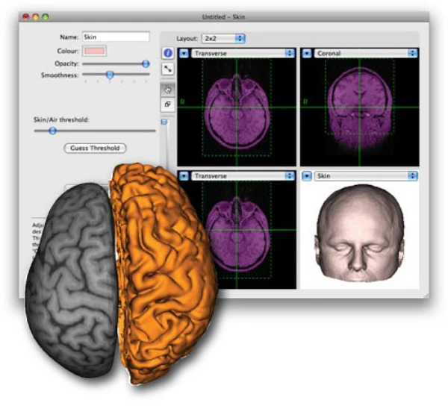
Task: Click the Opacity slider handle
Action: pyautogui.click(x=146, y=64)
